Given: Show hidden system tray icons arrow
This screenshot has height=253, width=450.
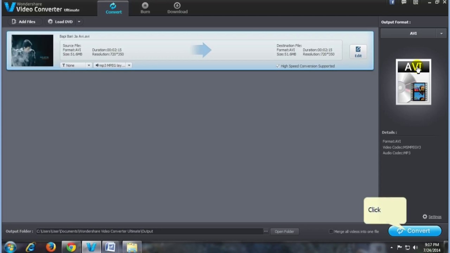Looking at the screenshot, I should 392,248.
